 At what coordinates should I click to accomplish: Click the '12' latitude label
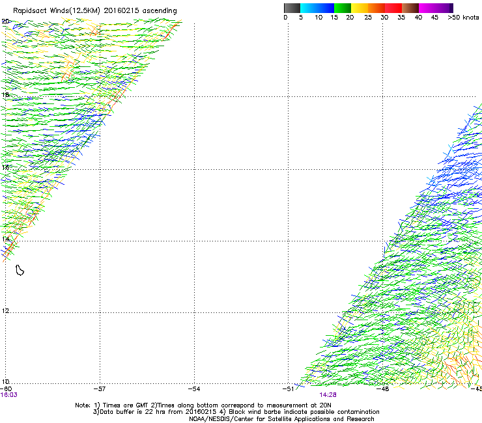(x=5, y=310)
